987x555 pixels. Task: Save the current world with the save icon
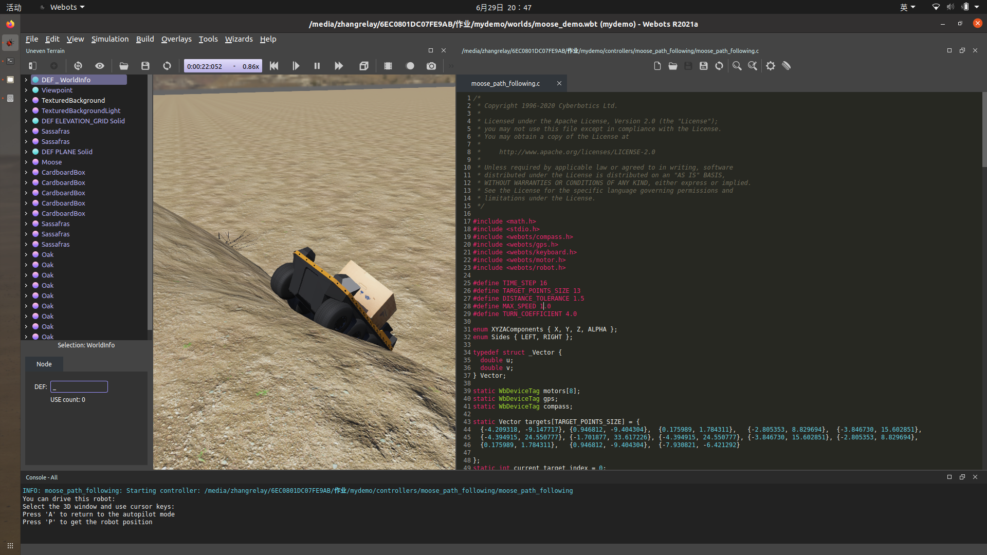pos(145,66)
